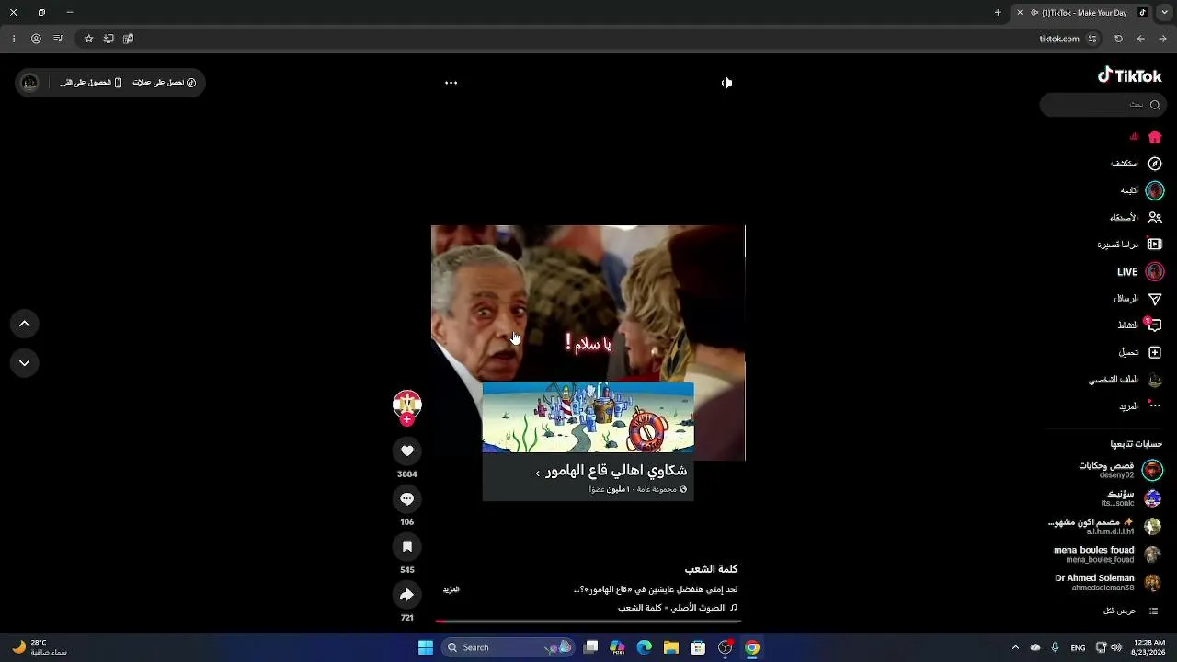Click the TikTok logo

pos(1130,76)
